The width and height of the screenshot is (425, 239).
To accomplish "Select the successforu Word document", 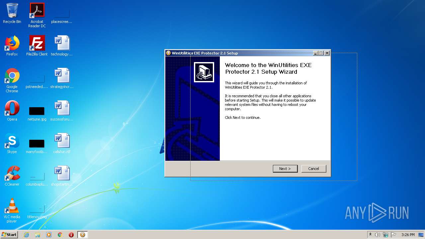I will click(62, 111).
